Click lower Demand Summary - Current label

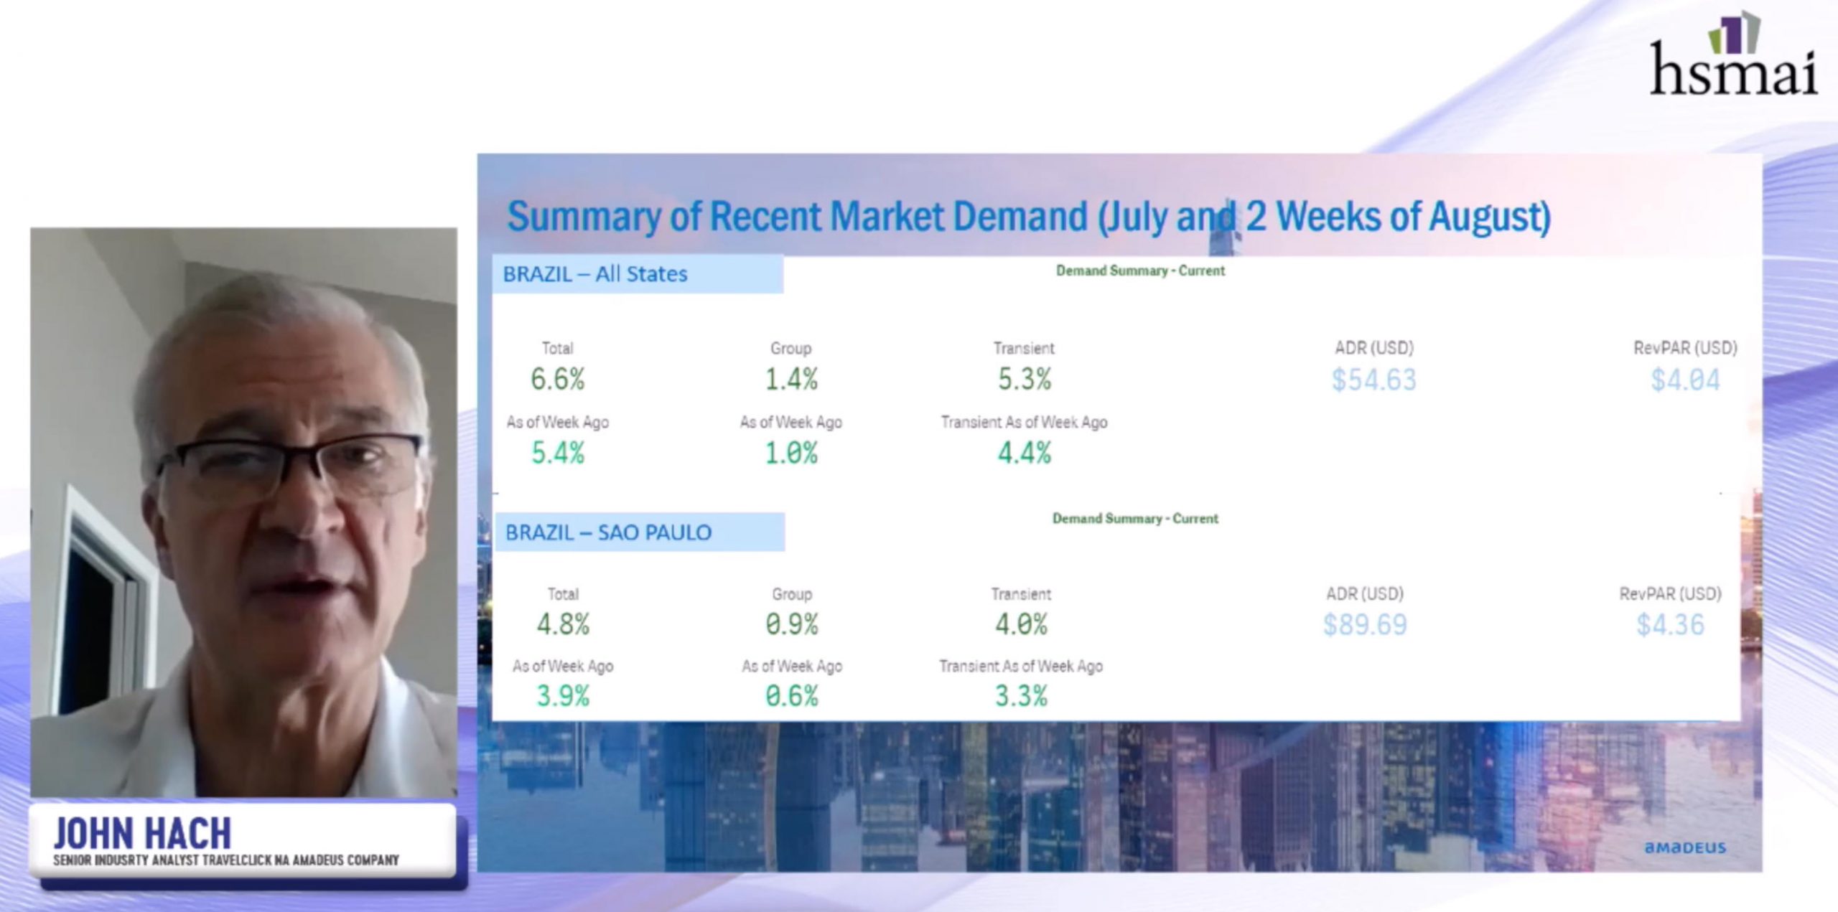pos(1135,518)
